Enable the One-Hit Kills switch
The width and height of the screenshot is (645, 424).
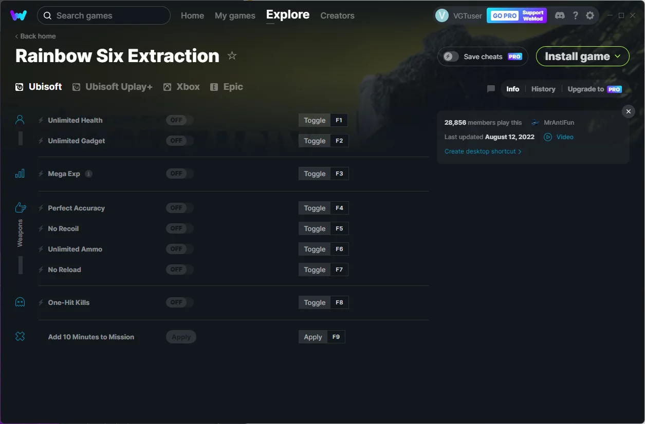(179, 302)
